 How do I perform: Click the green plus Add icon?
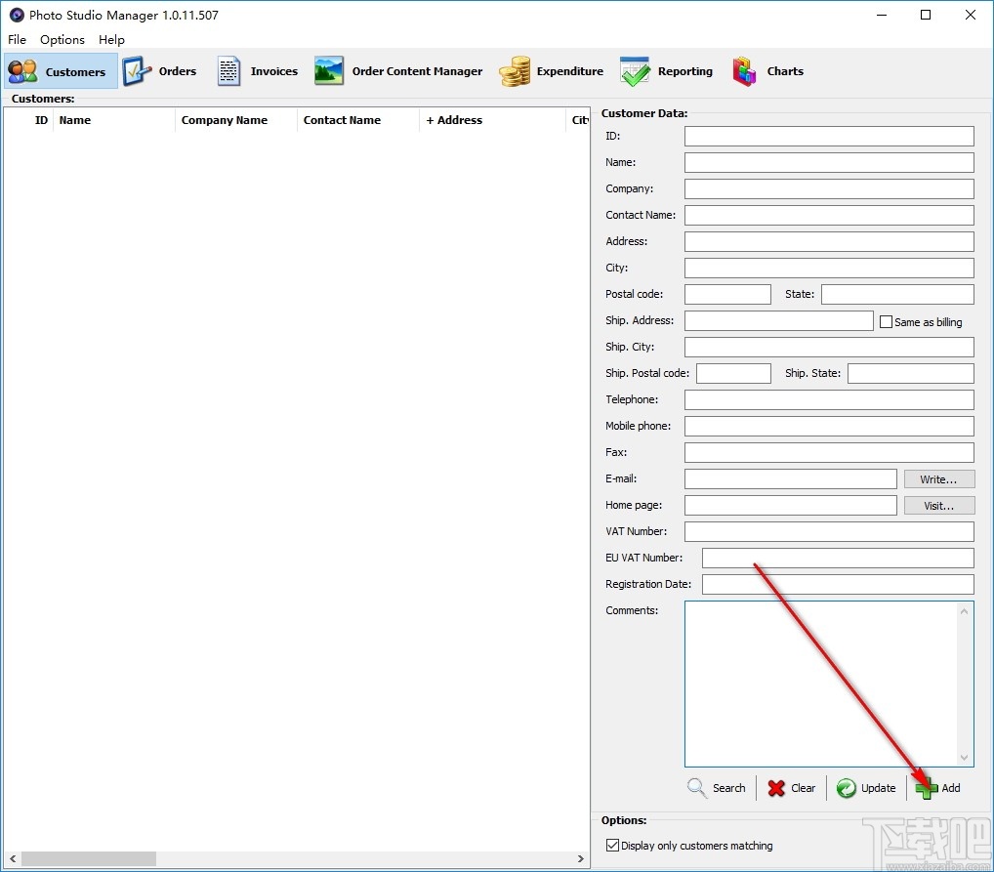click(927, 788)
